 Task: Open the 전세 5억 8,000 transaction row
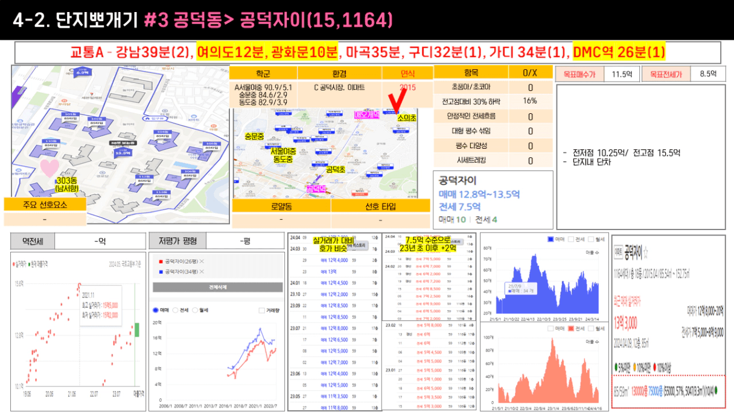430,325
